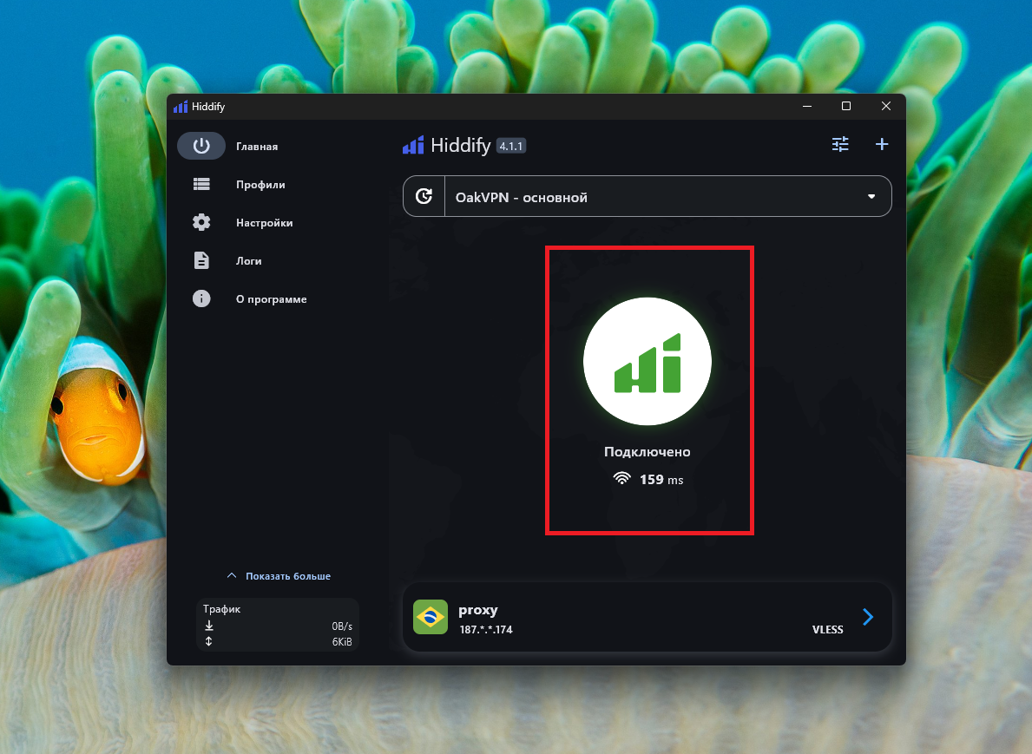This screenshot has width=1032, height=754.
Task: Collapse the Показать больше section
Action: (x=276, y=575)
